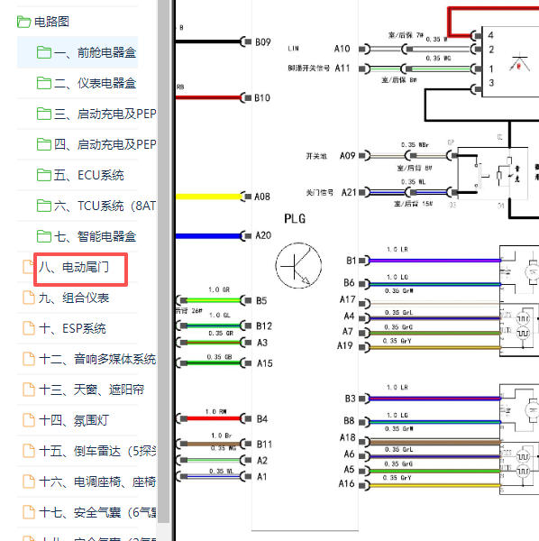The width and height of the screenshot is (539, 541).
Task: Click folder icon of 三、启动充电及PEP
Action: [44, 114]
